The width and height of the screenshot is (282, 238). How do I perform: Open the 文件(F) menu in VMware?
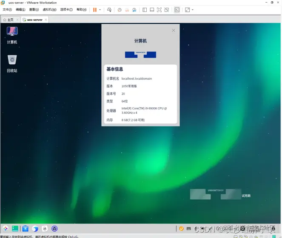[x=7, y=9]
